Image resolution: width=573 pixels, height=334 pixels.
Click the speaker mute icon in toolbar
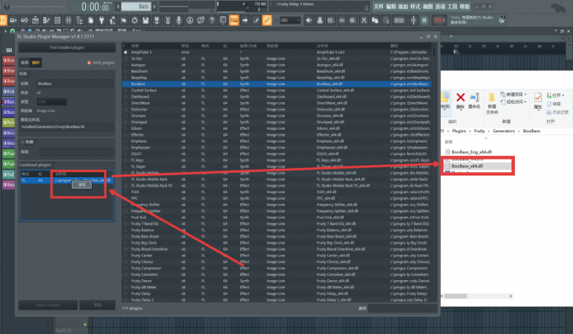pos(308,20)
